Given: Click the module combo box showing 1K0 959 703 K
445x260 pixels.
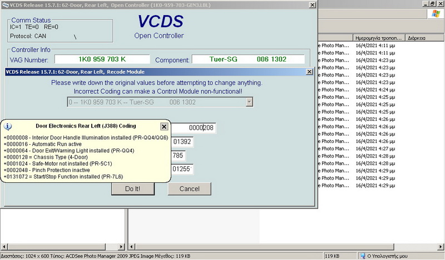Looking at the screenshot, I should pos(160,102).
